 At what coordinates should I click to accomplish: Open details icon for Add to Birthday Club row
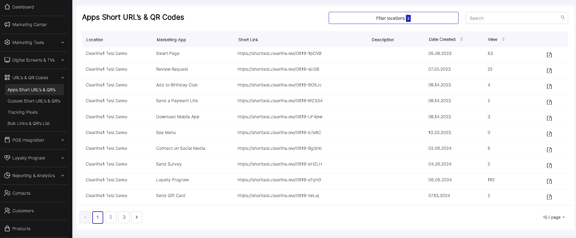(549, 86)
